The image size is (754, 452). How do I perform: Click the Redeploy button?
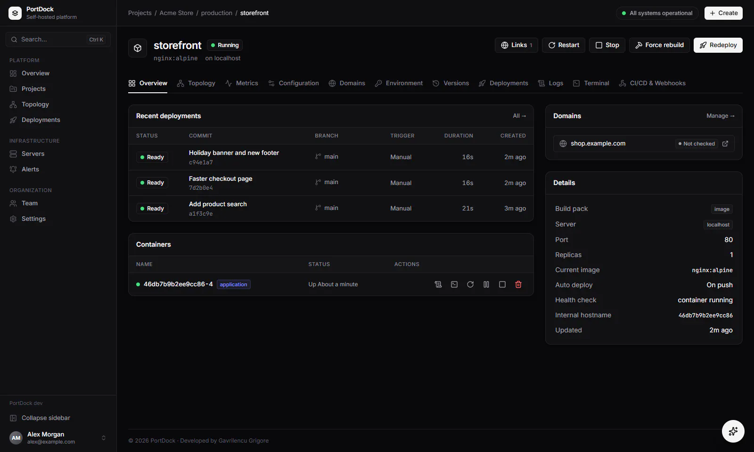click(x=718, y=45)
